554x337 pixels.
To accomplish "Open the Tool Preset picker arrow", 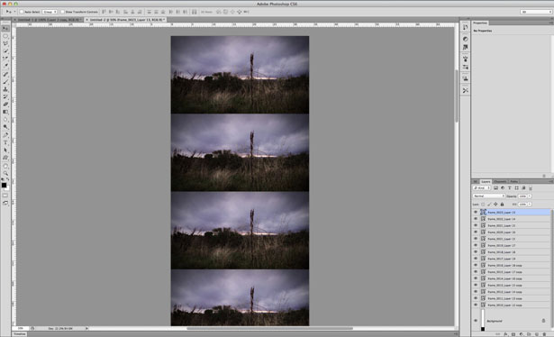I will click(x=14, y=12).
